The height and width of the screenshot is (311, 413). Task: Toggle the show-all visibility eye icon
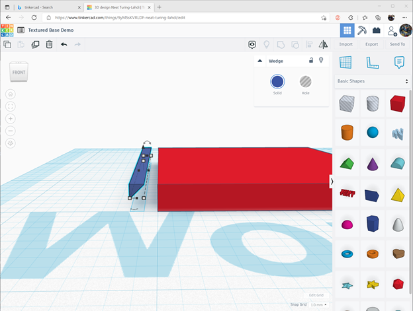pos(252,45)
